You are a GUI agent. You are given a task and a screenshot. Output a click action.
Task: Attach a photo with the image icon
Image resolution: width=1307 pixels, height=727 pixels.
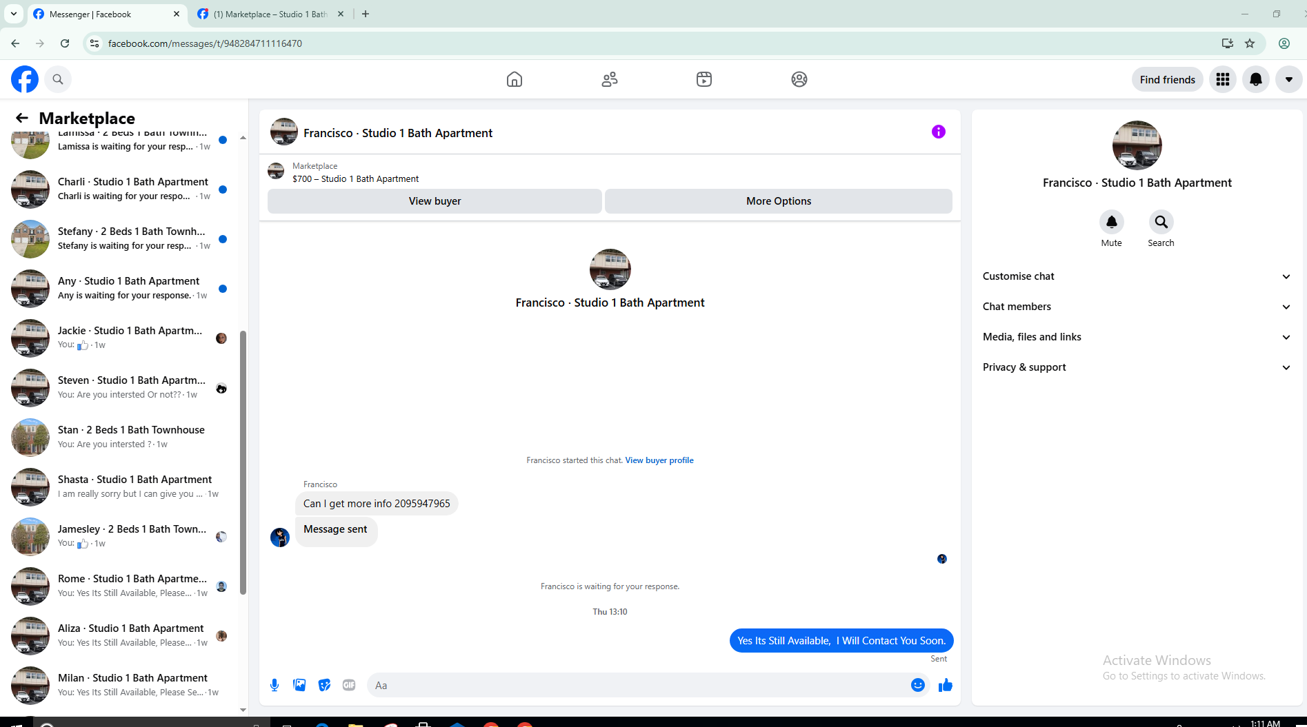[299, 685]
